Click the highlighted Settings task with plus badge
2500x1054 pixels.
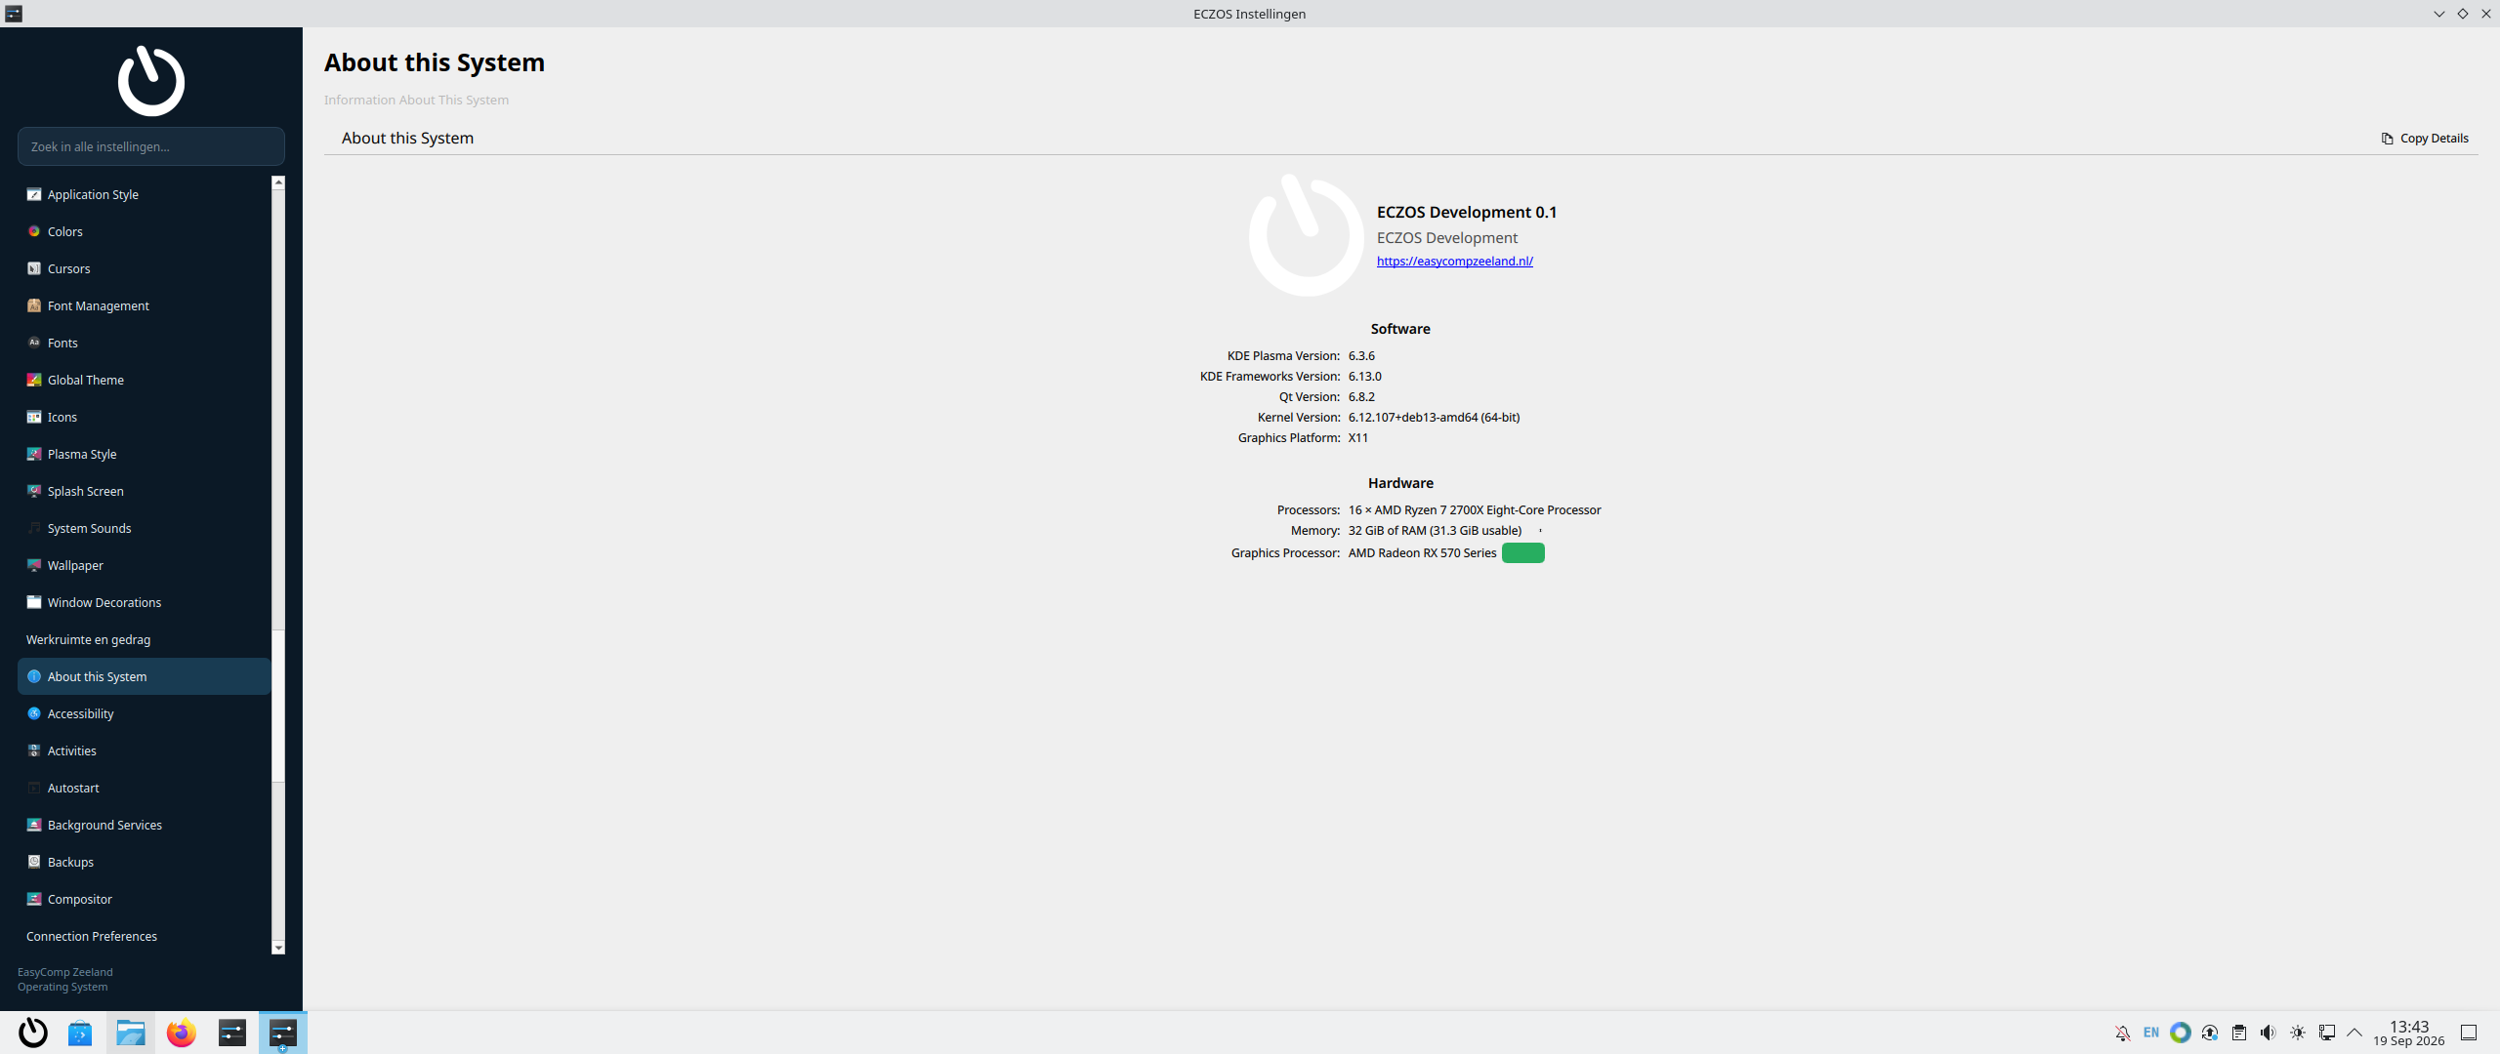click(x=283, y=1033)
